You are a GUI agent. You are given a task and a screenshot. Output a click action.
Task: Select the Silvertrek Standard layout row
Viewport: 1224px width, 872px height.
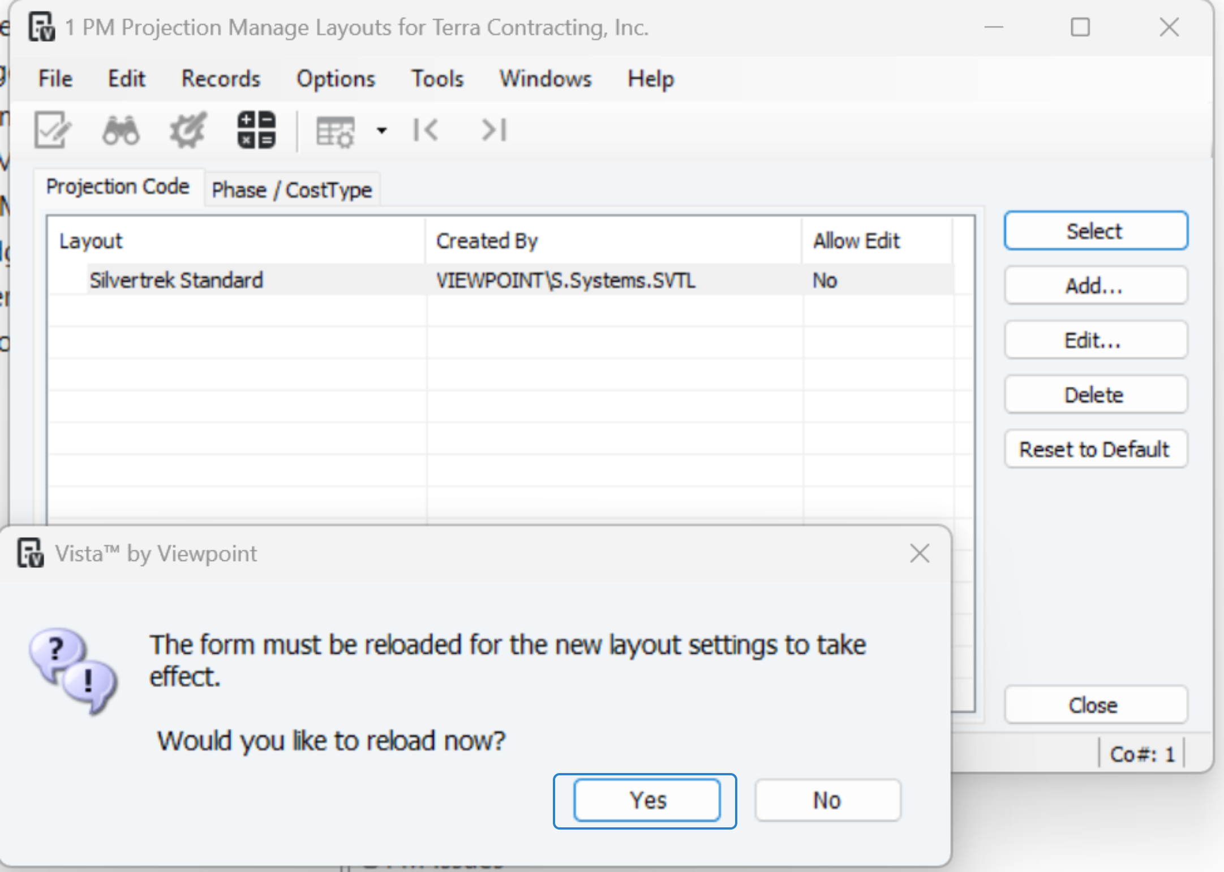[177, 280]
